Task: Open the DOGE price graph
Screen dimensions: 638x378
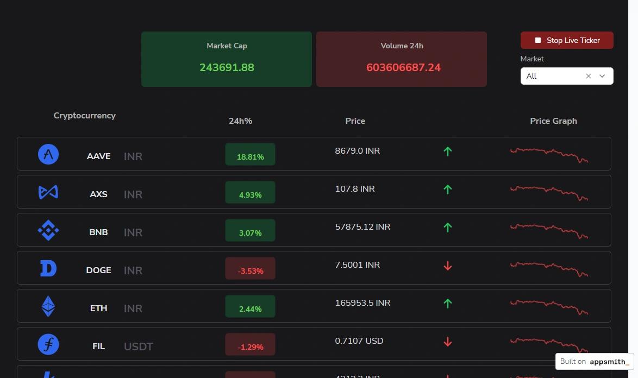Action: pos(549,269)
